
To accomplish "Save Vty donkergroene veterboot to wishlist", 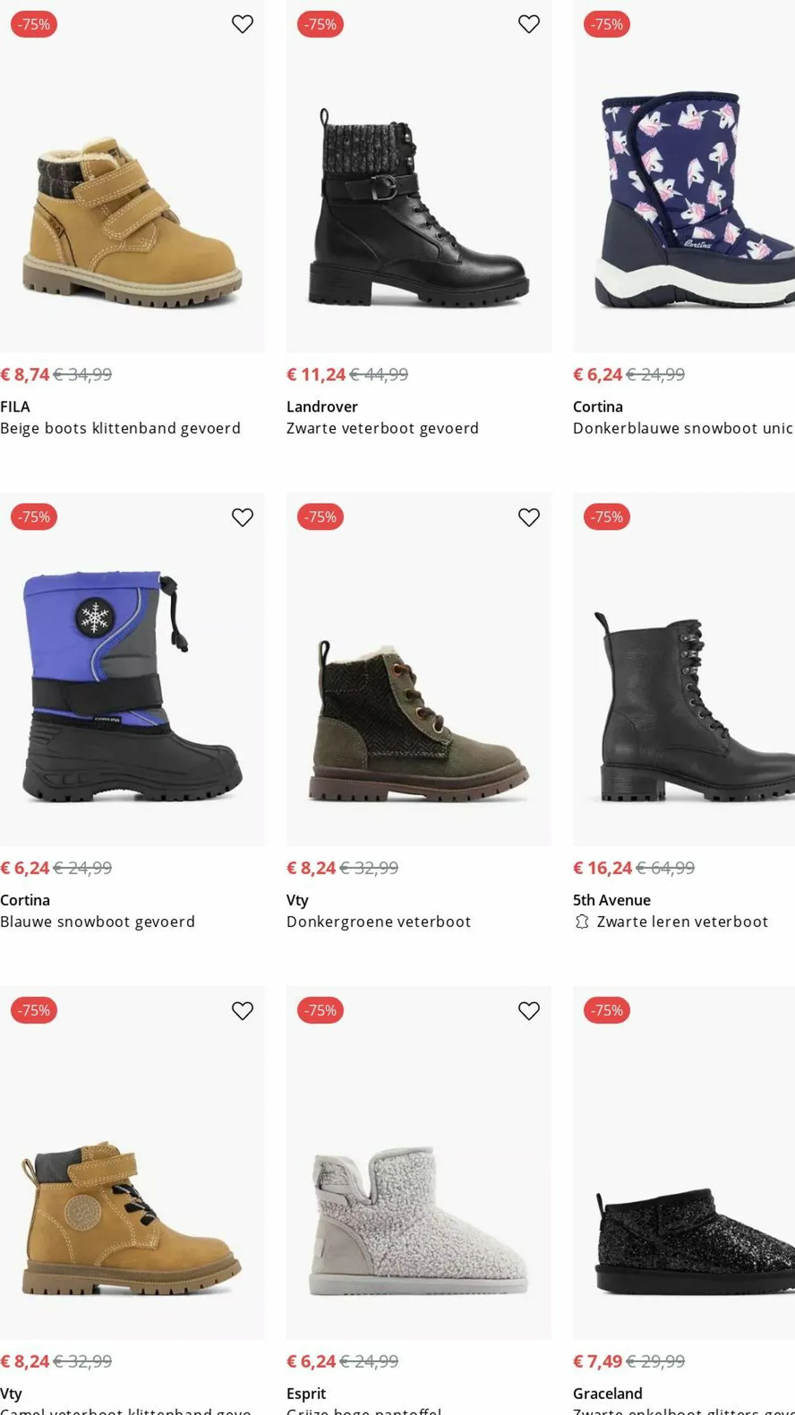I will point(529,517).
